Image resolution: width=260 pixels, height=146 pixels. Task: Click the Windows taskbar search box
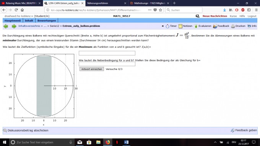pos(42,142)
